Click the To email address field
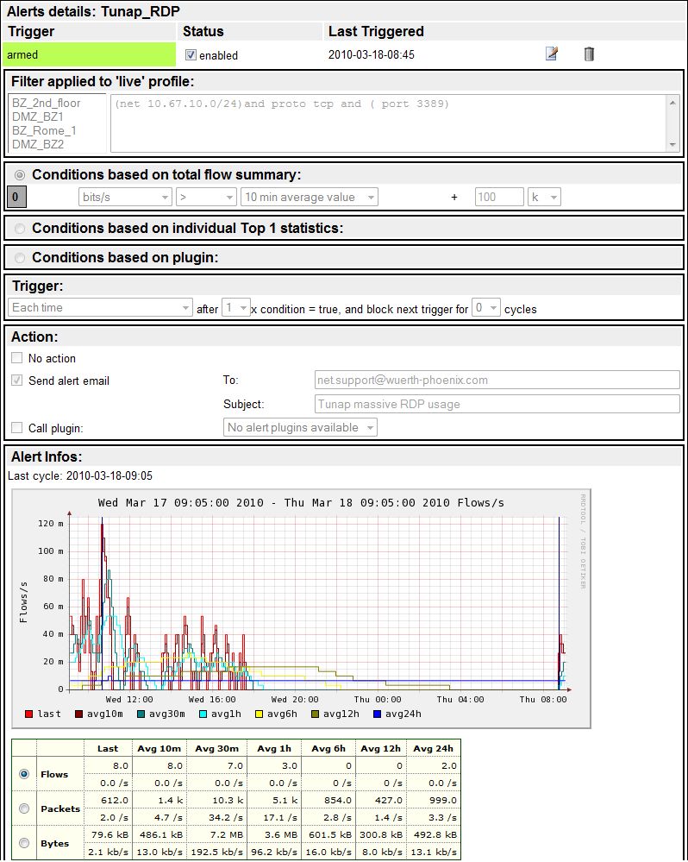The height and width of the screenshot is (862, 688). click(497, 380)
